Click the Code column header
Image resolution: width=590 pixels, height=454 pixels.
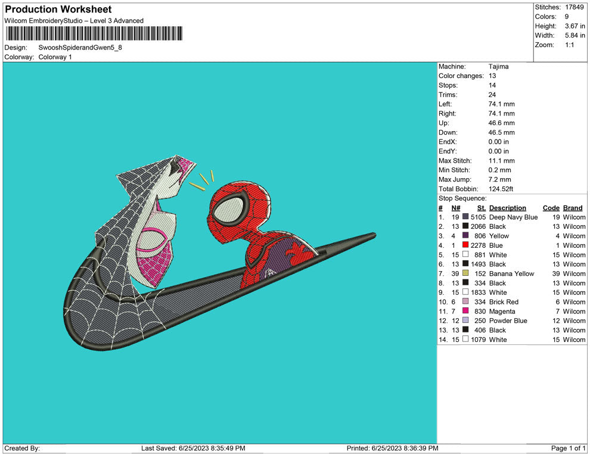pos(551,208)
